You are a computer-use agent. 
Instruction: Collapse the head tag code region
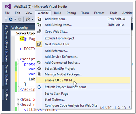[x=18, y=104]
